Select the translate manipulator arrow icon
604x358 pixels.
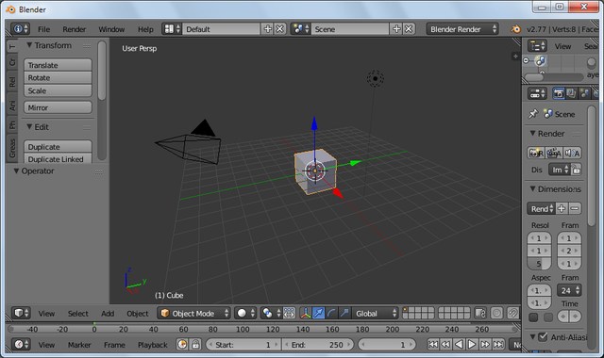pyautogui.click(x=318, y=313)
